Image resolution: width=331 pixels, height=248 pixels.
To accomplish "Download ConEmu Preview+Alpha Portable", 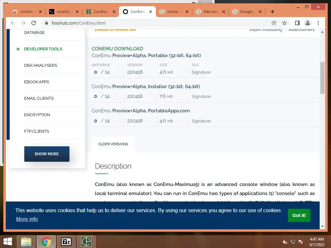I will (146, 56).
